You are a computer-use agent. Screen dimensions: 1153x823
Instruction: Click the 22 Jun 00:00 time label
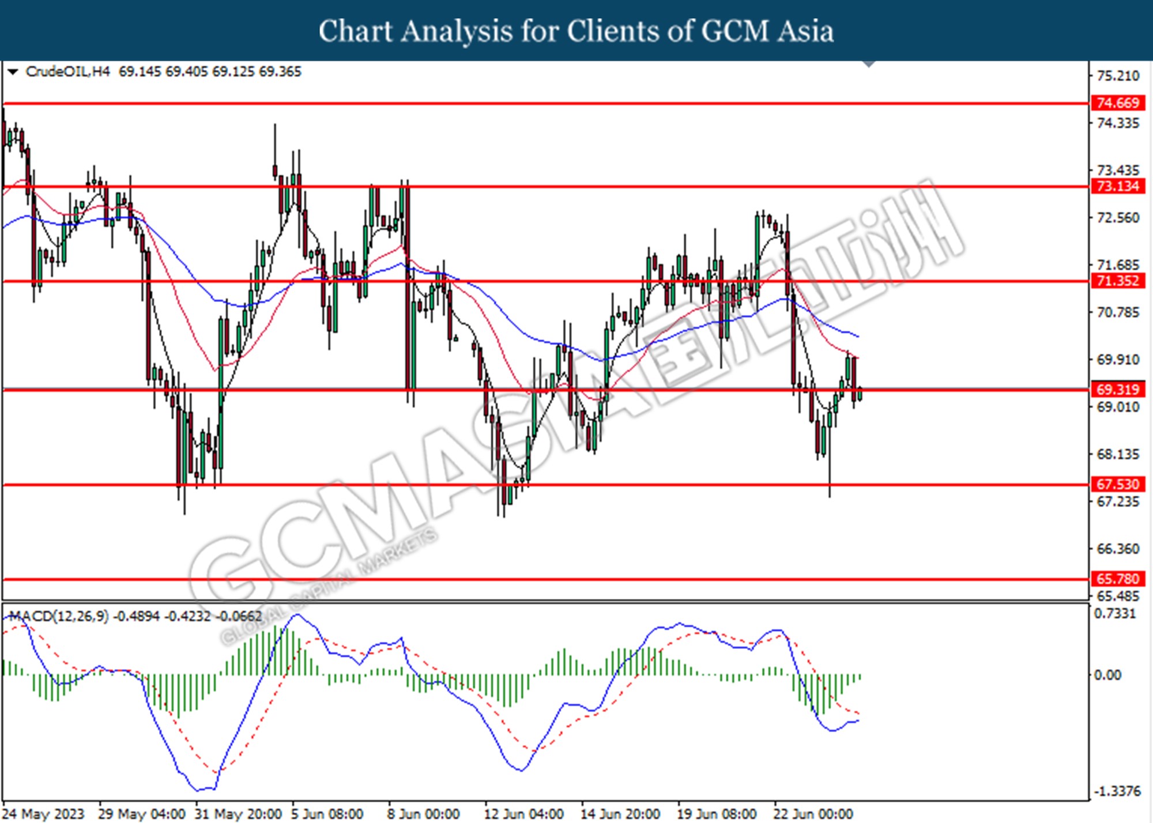(813, 814)
